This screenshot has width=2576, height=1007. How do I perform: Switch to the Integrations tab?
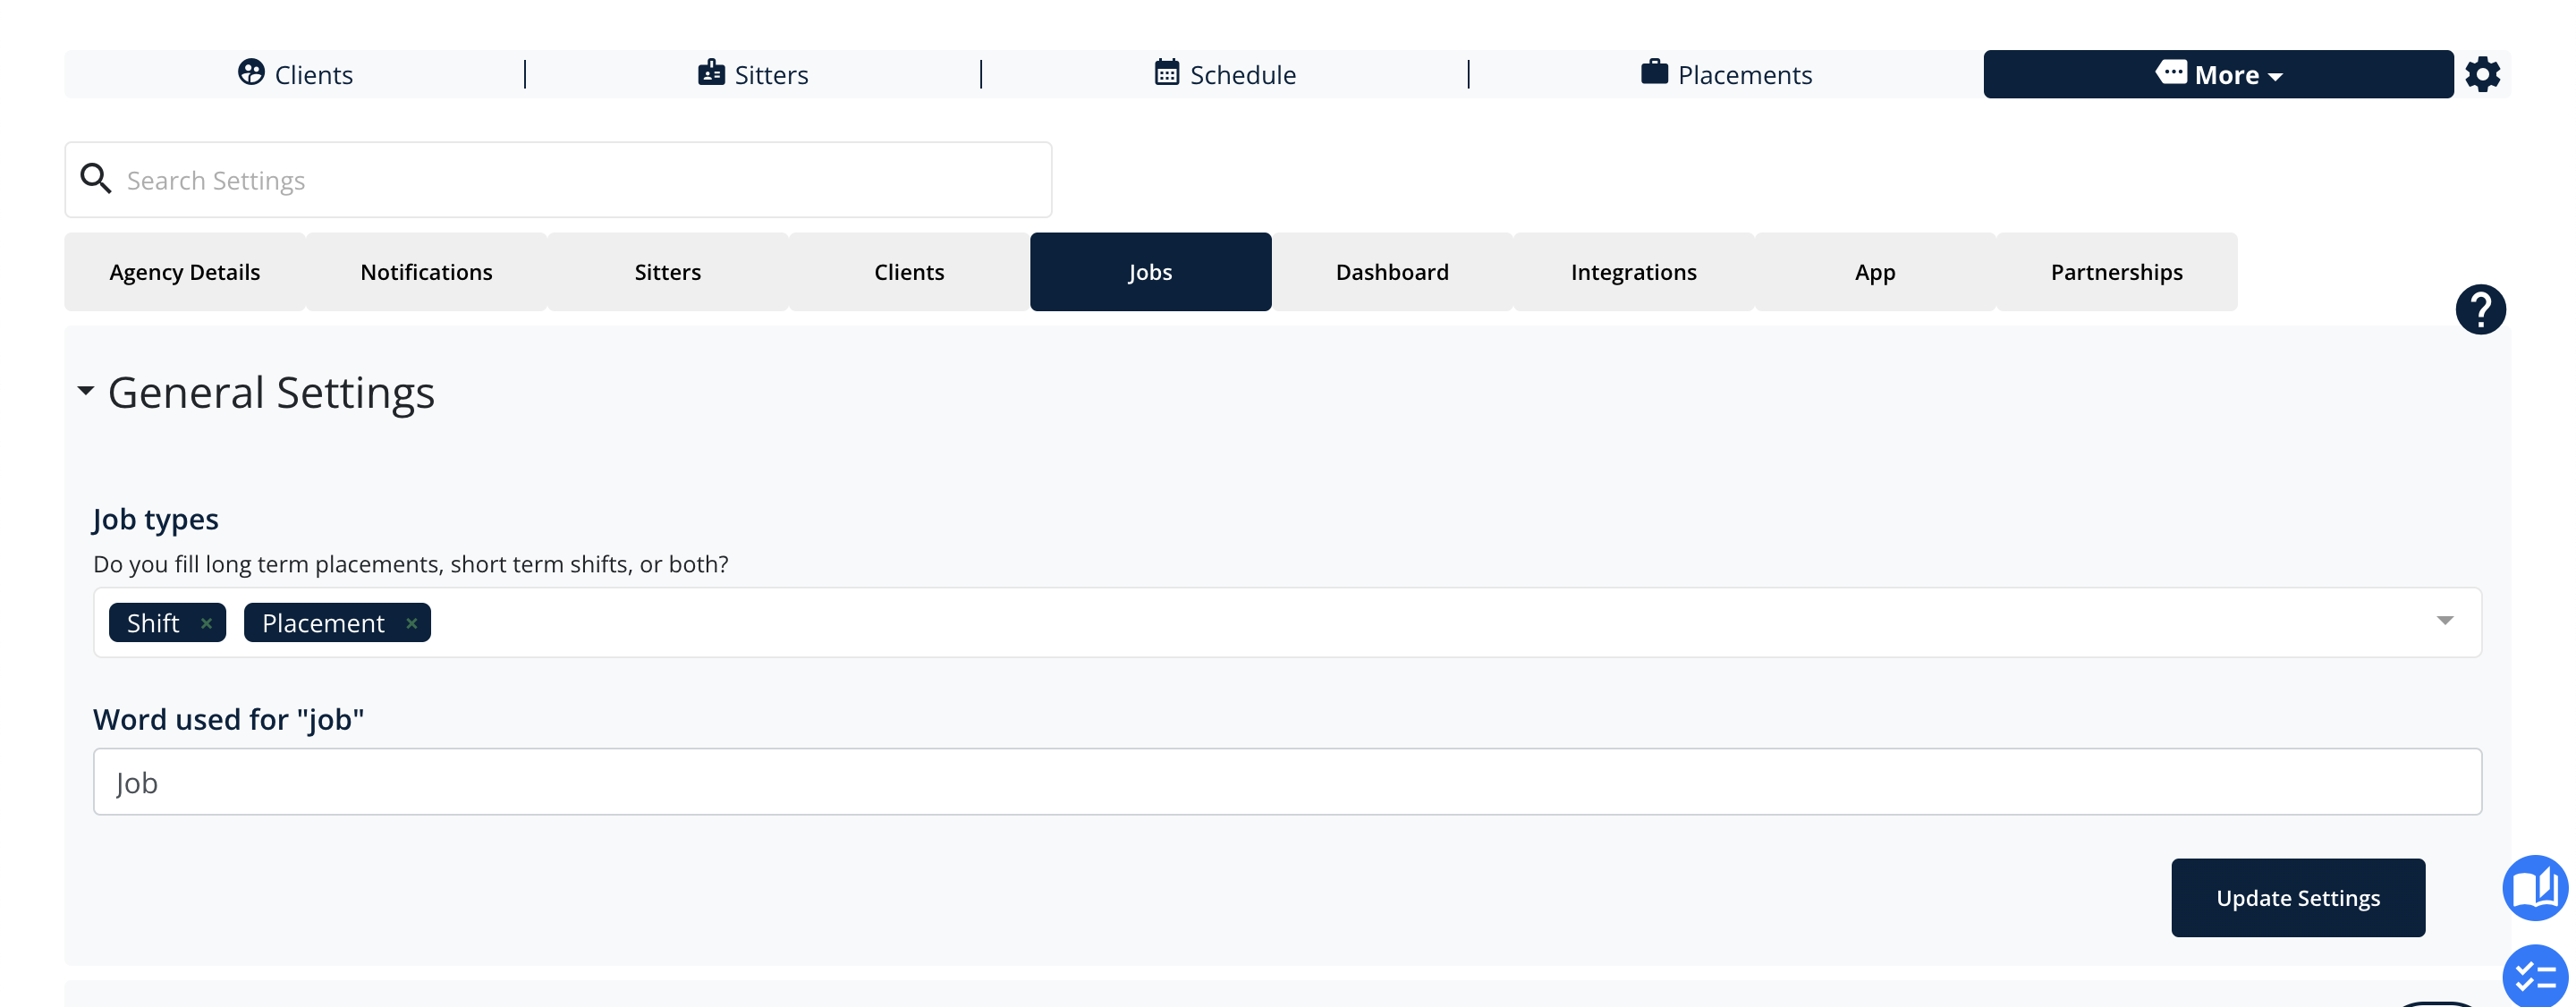pos(1634,272)
